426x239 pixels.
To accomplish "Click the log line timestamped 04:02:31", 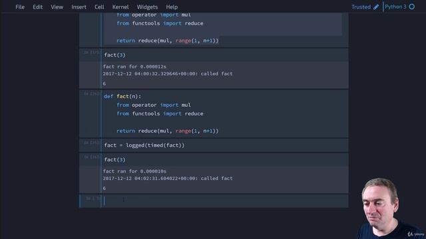I will [168, 179].
